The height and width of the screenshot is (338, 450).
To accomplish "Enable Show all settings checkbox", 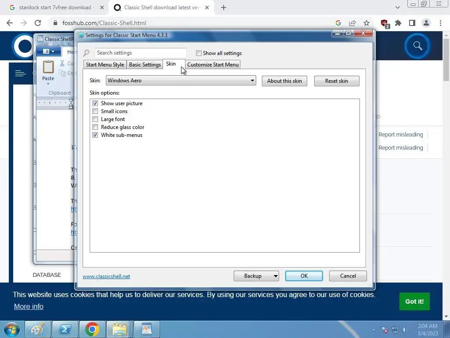I will click(x=199, y=53).
